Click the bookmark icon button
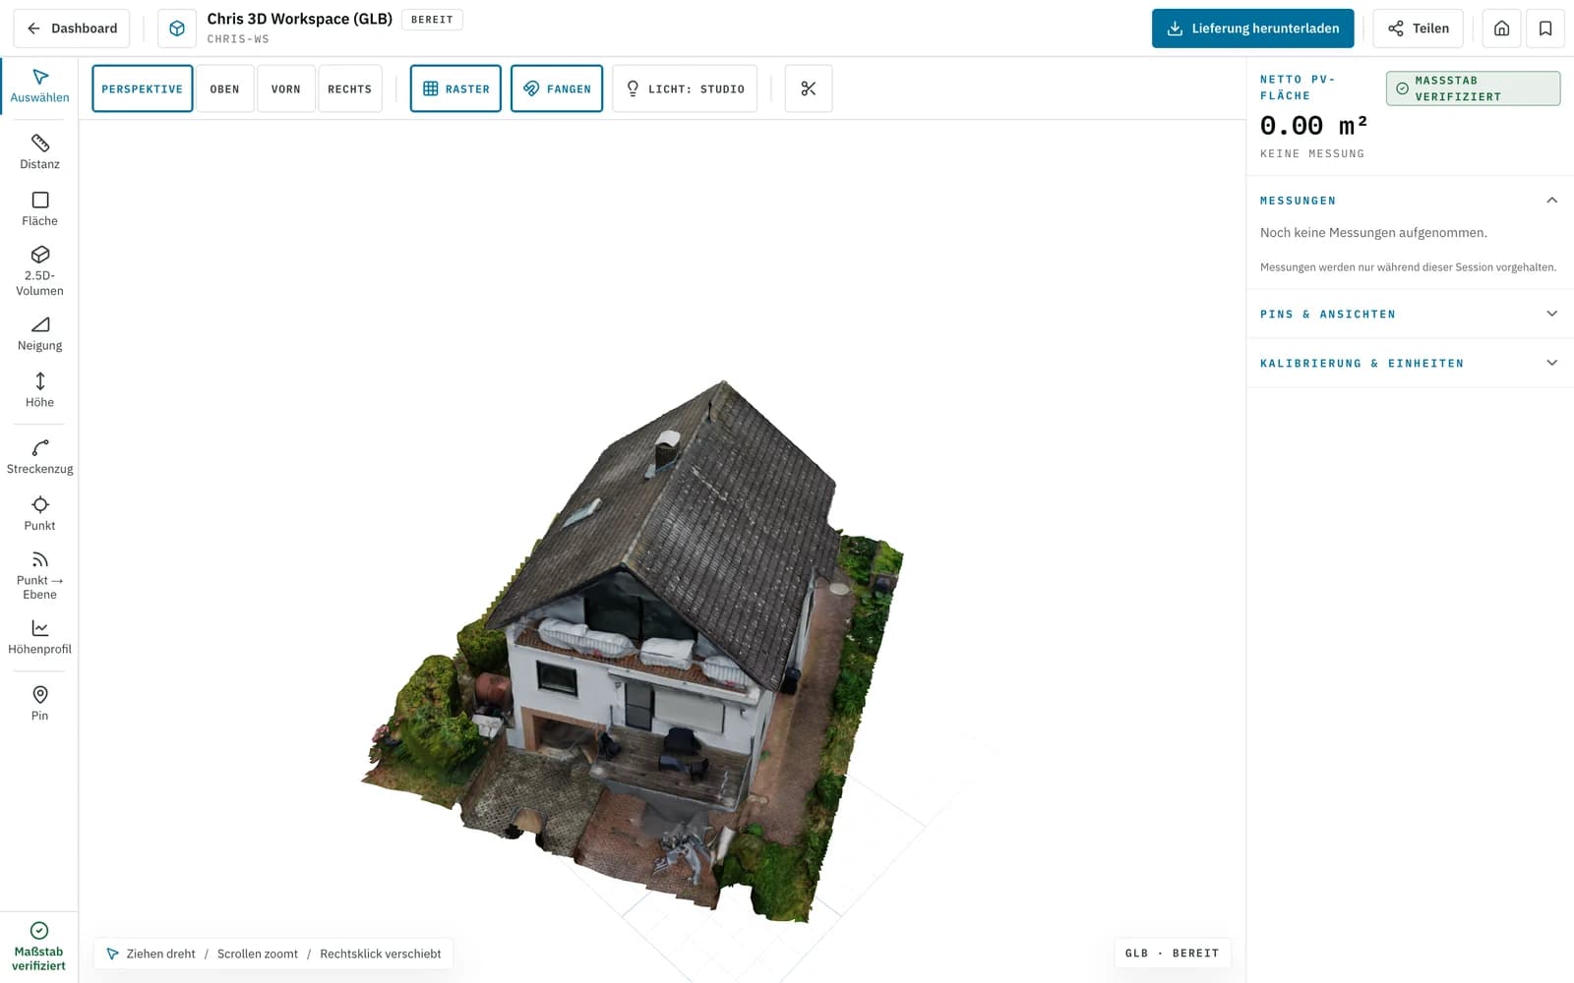Screen dimensions: 1574x983 coord(1545,29)
